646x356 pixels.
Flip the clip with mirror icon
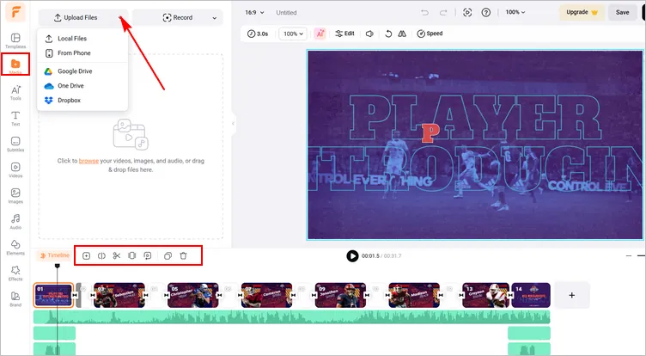402,34
